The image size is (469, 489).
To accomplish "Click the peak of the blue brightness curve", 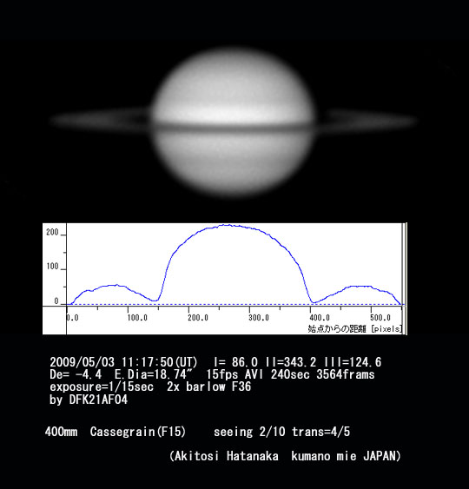I will click(229, 225).
